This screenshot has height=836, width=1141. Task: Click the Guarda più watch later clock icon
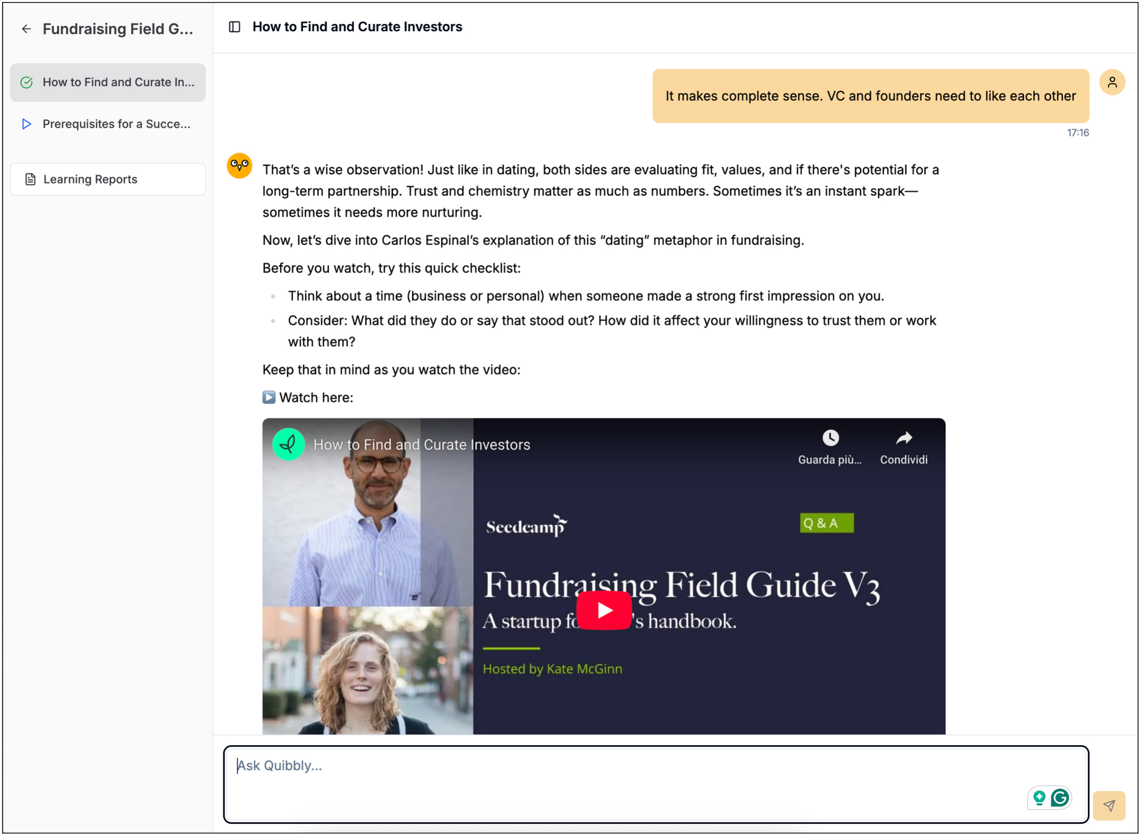tap(830, 438)
